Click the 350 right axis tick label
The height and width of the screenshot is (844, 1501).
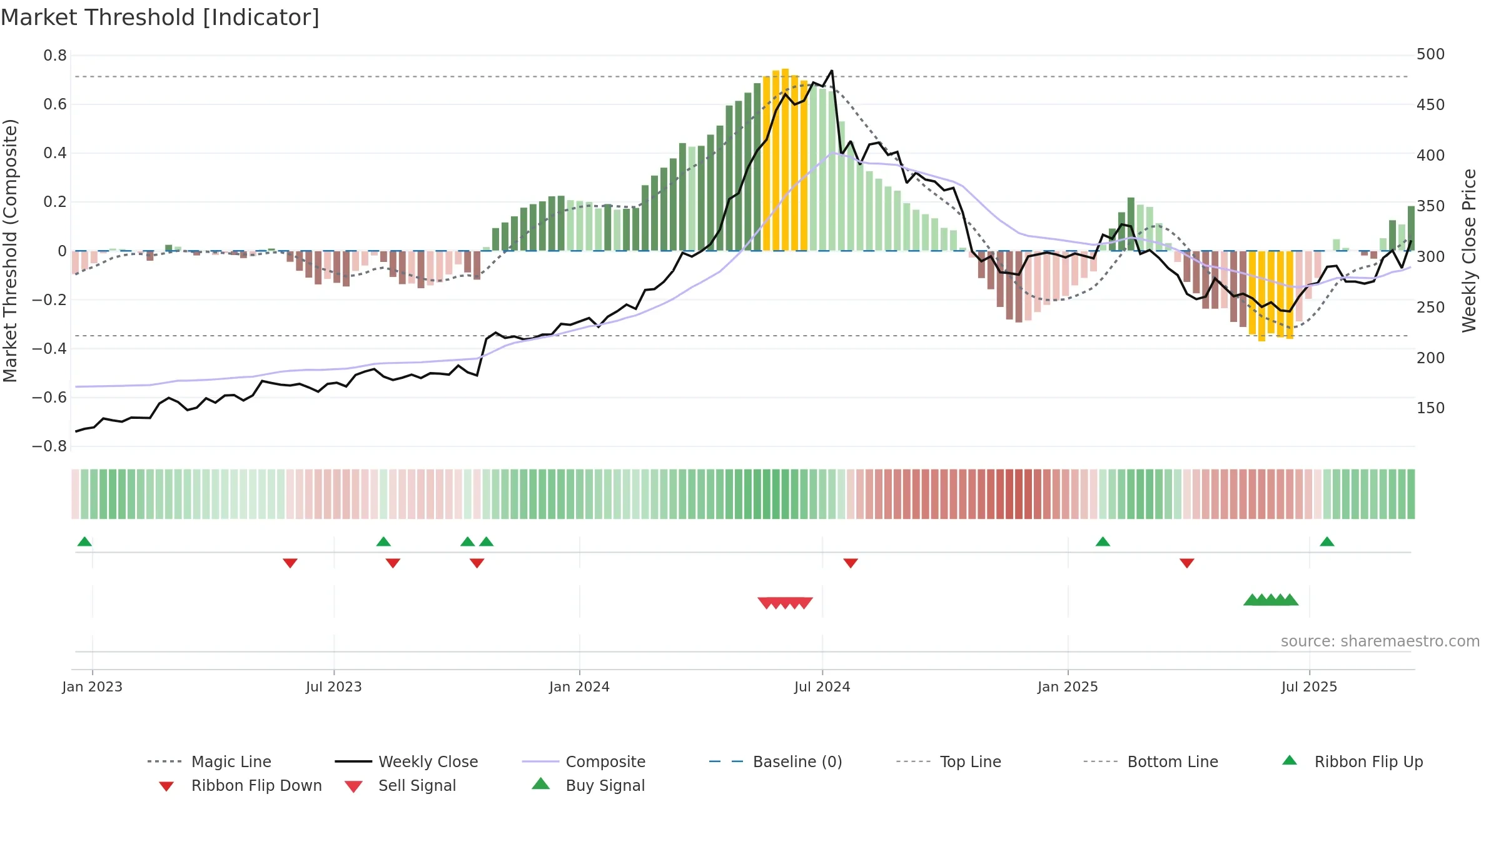coord(1431,206)
